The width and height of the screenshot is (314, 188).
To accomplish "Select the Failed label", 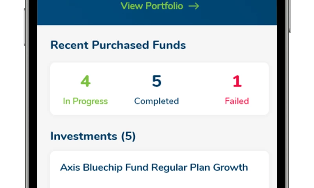I will (x=237, y=101).
